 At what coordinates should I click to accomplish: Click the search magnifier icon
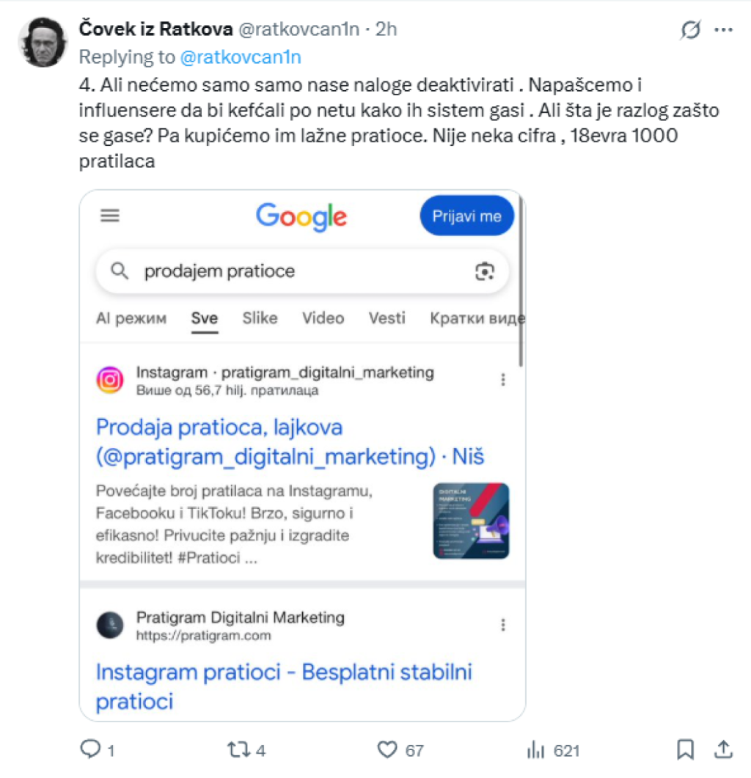tap(120, 271)
